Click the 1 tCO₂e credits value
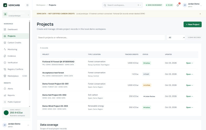This screenshot has width=206, height=130. tap(135, 74)
